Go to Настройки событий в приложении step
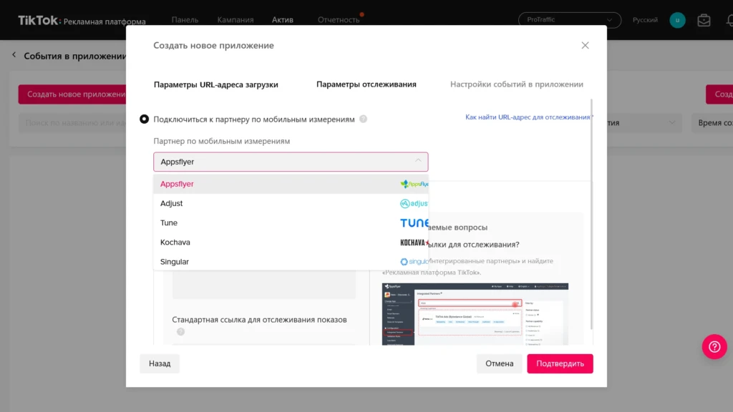Image resolution: width=733 pixels, height=412 pixels. pos(517,84)
